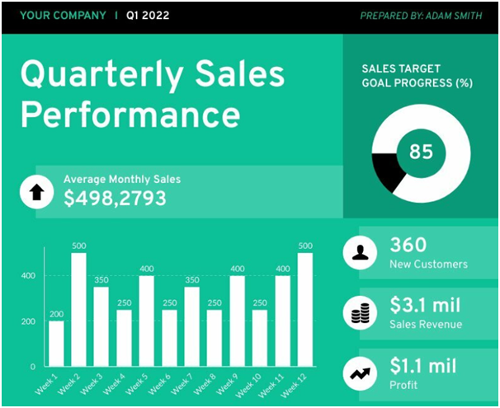The image size is (500, 408).
Task: Select the black segment of the donut chart
Action: coord(388,171)
